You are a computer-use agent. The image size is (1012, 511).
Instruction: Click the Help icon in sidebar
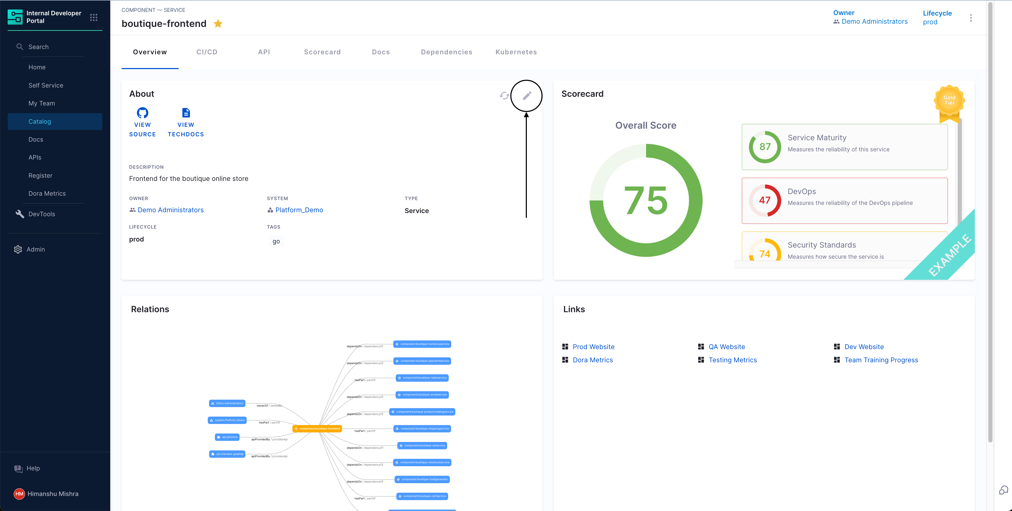(x=18, y=468)
